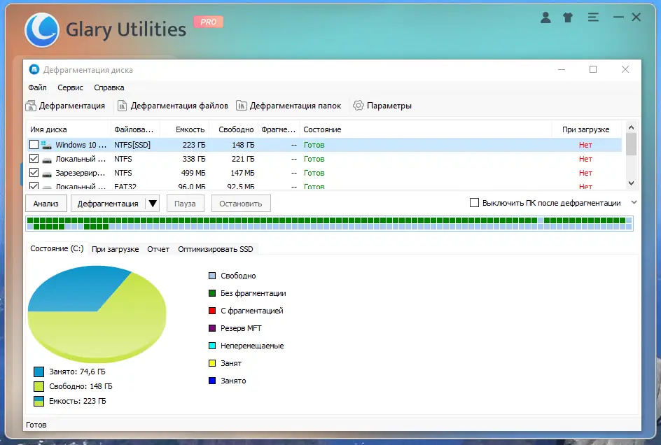The image size is (661, 445).
Task: Sort by Файлова... column header
Action: 135,129
